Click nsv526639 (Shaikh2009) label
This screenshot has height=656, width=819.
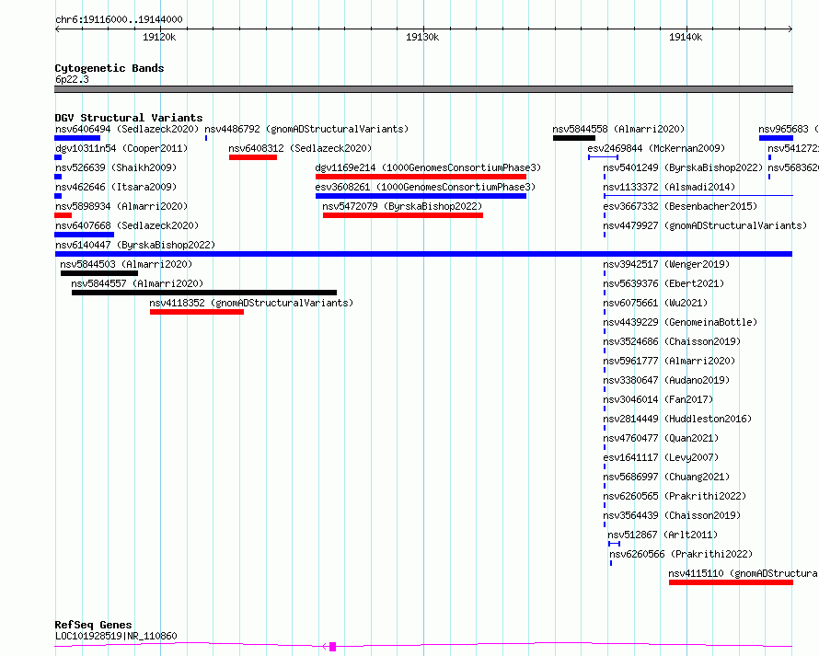click(x=116, y=167)
